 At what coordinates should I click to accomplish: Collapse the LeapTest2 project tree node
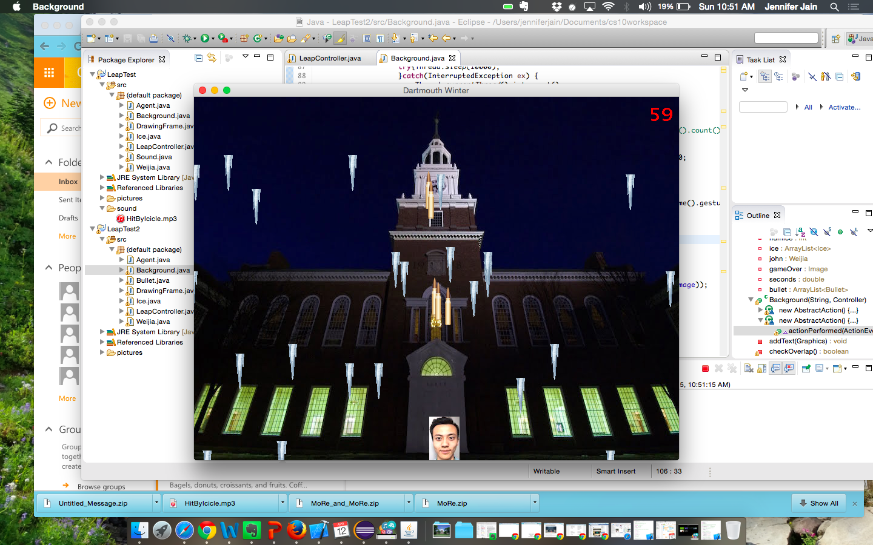pyautogui.click(x=93, y=229)
